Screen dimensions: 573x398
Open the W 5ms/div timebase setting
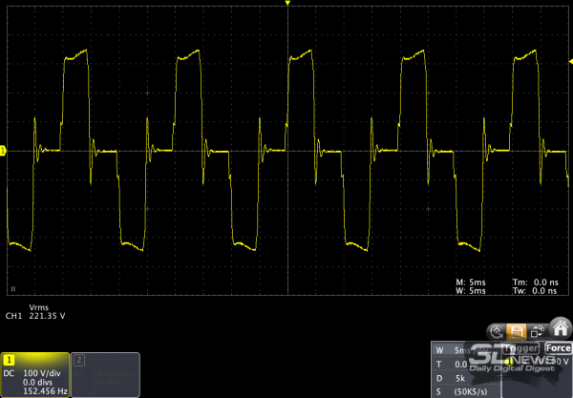click(468, 349)
